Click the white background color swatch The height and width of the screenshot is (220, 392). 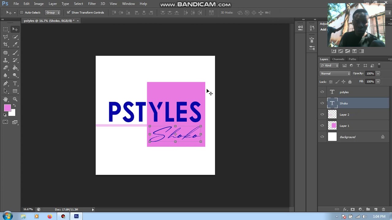click(x=13, y=113)
